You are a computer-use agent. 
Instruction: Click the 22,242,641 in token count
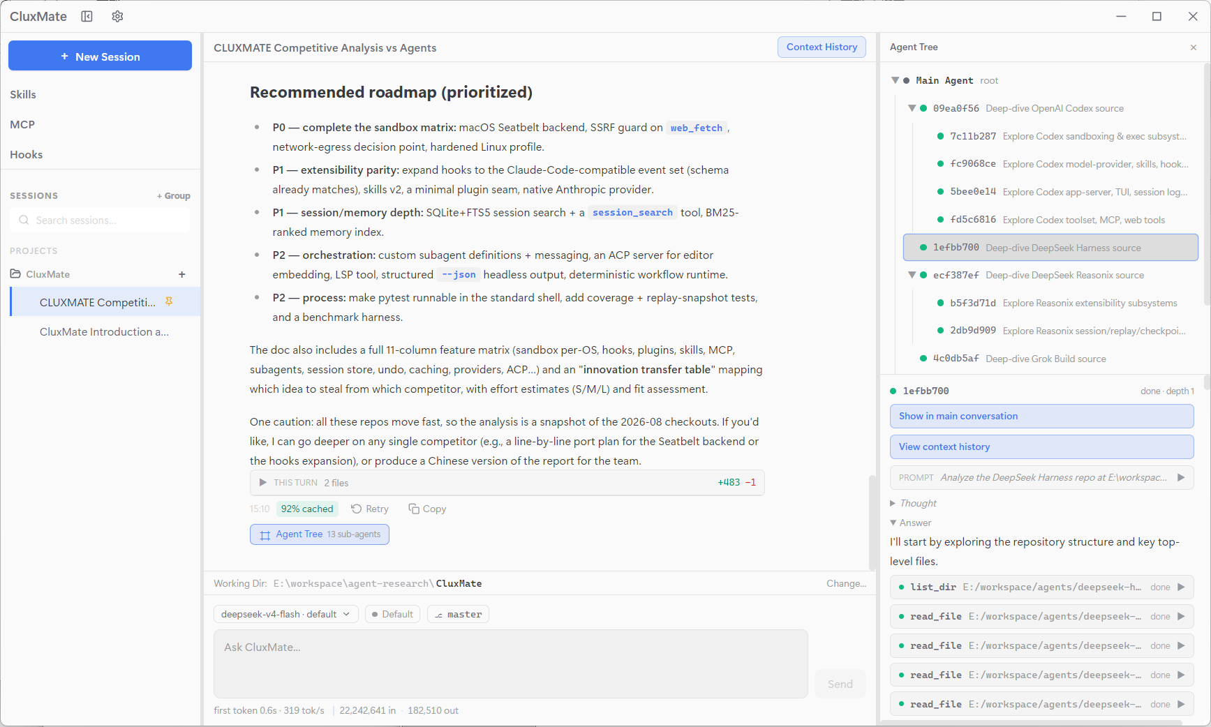click(367, 710)
